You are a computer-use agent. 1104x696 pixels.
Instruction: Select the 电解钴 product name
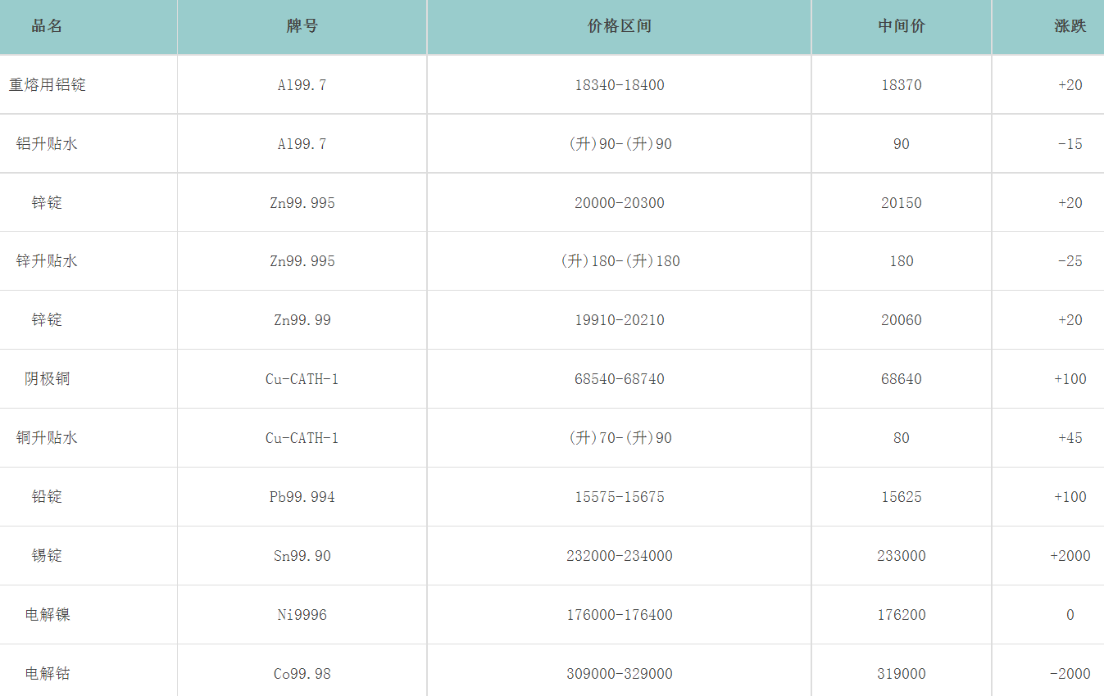tap(47, 674)
